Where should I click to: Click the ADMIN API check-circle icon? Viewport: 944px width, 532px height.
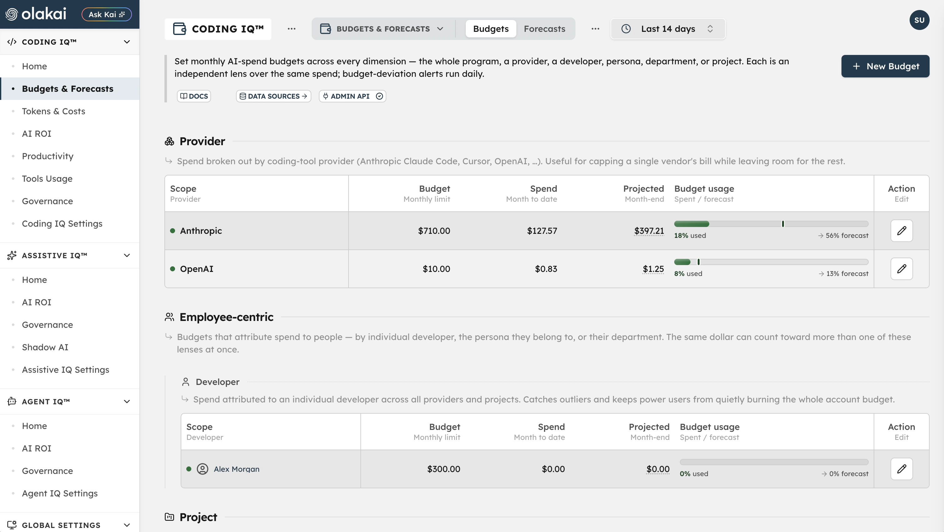pyautogui.click(x=379, y=96)
